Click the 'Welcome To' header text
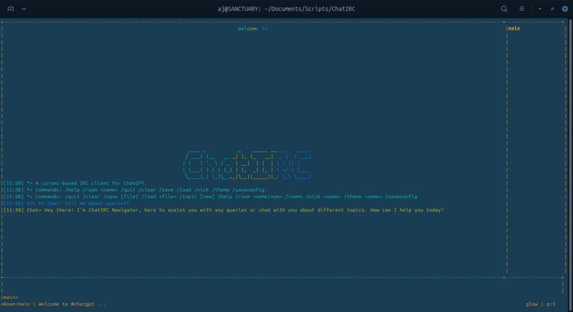The width and height of the screenshot is (573, 312). tap(253, 29)
